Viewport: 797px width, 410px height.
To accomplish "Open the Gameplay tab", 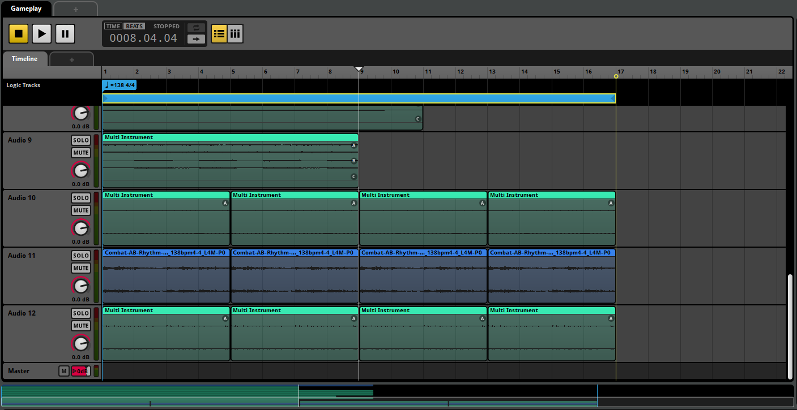I will (x=26, y=9).
